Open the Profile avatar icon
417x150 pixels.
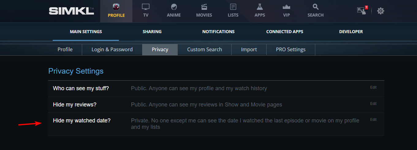(x=116, y=7)
